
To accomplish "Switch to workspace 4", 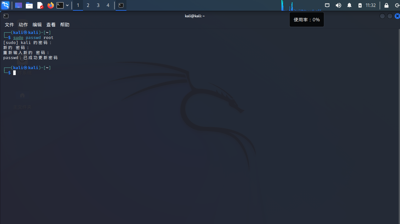I will tap(108, 5).
